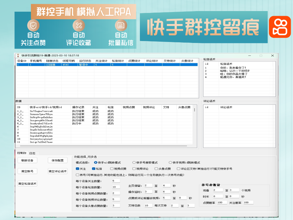This screenshot has height=220, width=293.
Task: Click the 头像统计 column header
Action: click(x=189, y=61)
